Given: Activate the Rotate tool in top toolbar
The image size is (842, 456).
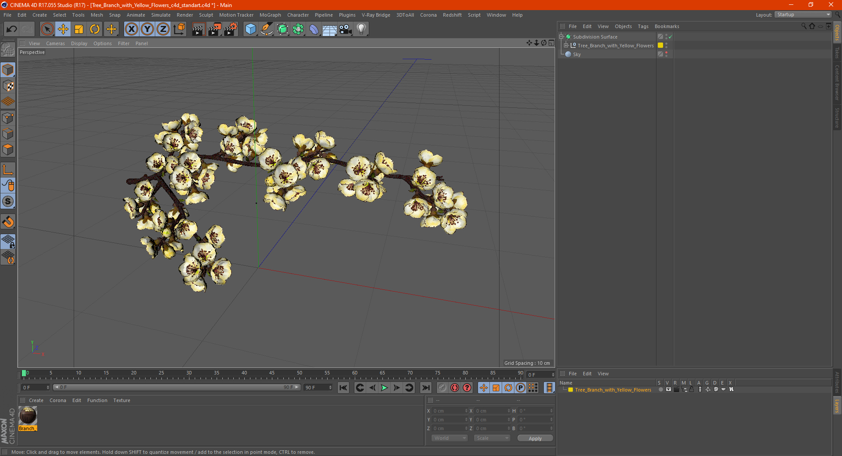Looking at the screenshot, I should click(95, 29).
